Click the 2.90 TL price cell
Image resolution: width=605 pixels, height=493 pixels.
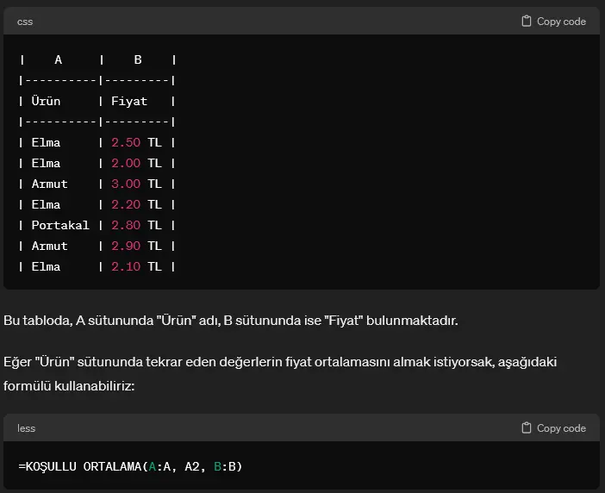click(136, 246)
